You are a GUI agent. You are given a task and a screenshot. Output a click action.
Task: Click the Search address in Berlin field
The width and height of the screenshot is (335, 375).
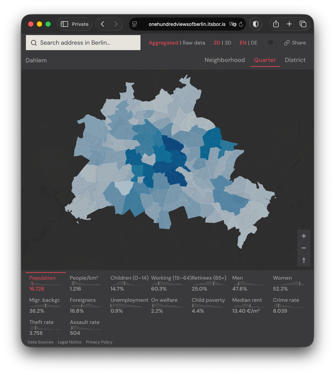(83, 43)
